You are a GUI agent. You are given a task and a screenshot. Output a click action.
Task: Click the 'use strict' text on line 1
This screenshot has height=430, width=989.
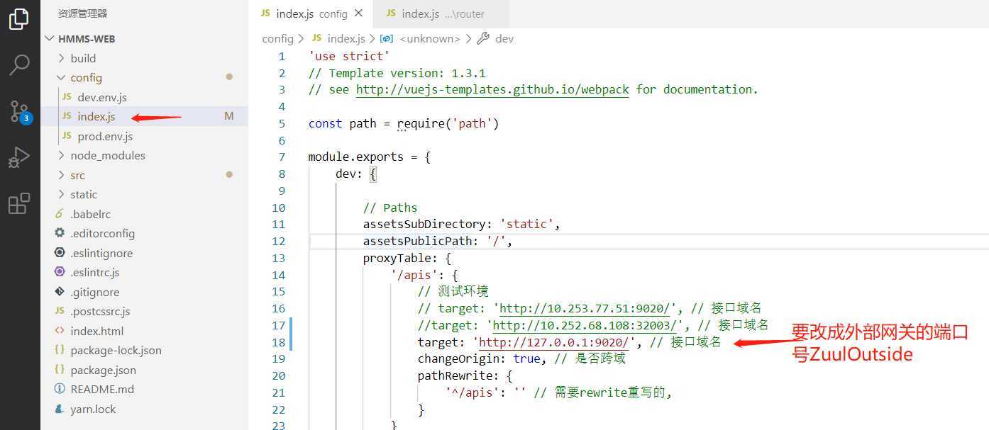coord(349,56)
